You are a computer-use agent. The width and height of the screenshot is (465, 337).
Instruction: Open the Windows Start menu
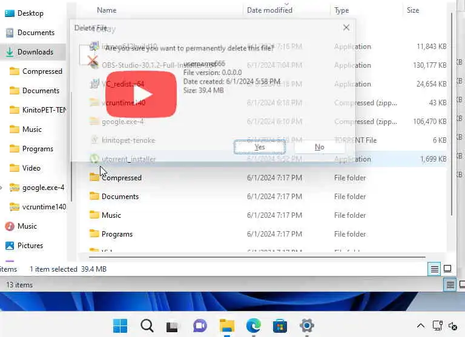click(x=120, y=326)
